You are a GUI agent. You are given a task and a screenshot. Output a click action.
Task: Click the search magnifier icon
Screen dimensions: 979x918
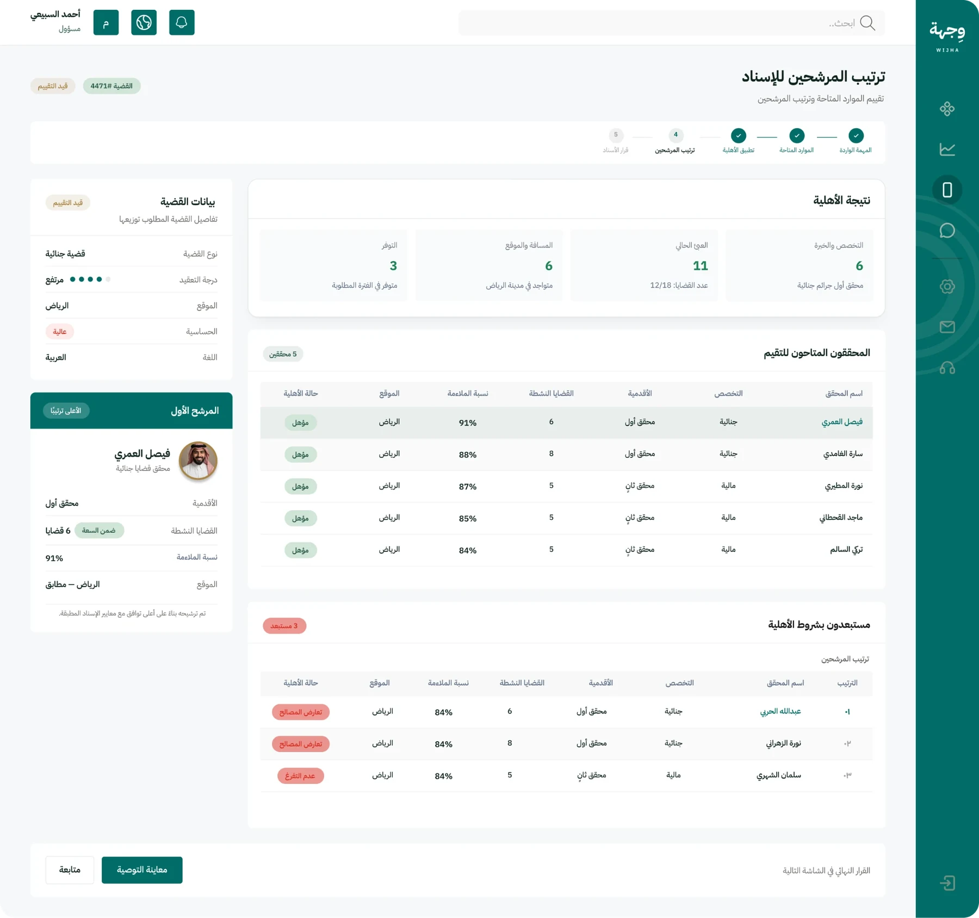[x=868, y=23]
